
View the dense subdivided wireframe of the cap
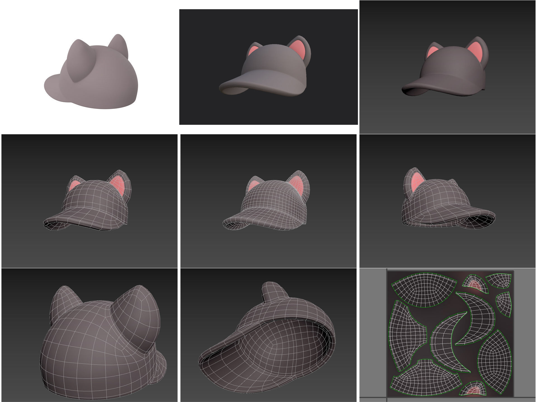pos(268,201)
